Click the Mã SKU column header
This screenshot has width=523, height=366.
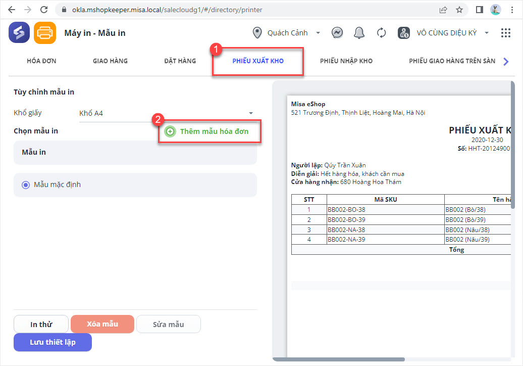[x=386, y=199]
